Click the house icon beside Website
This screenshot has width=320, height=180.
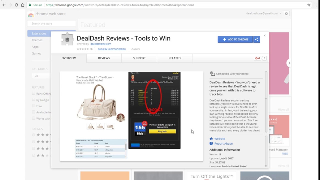[x=211, y=139]
